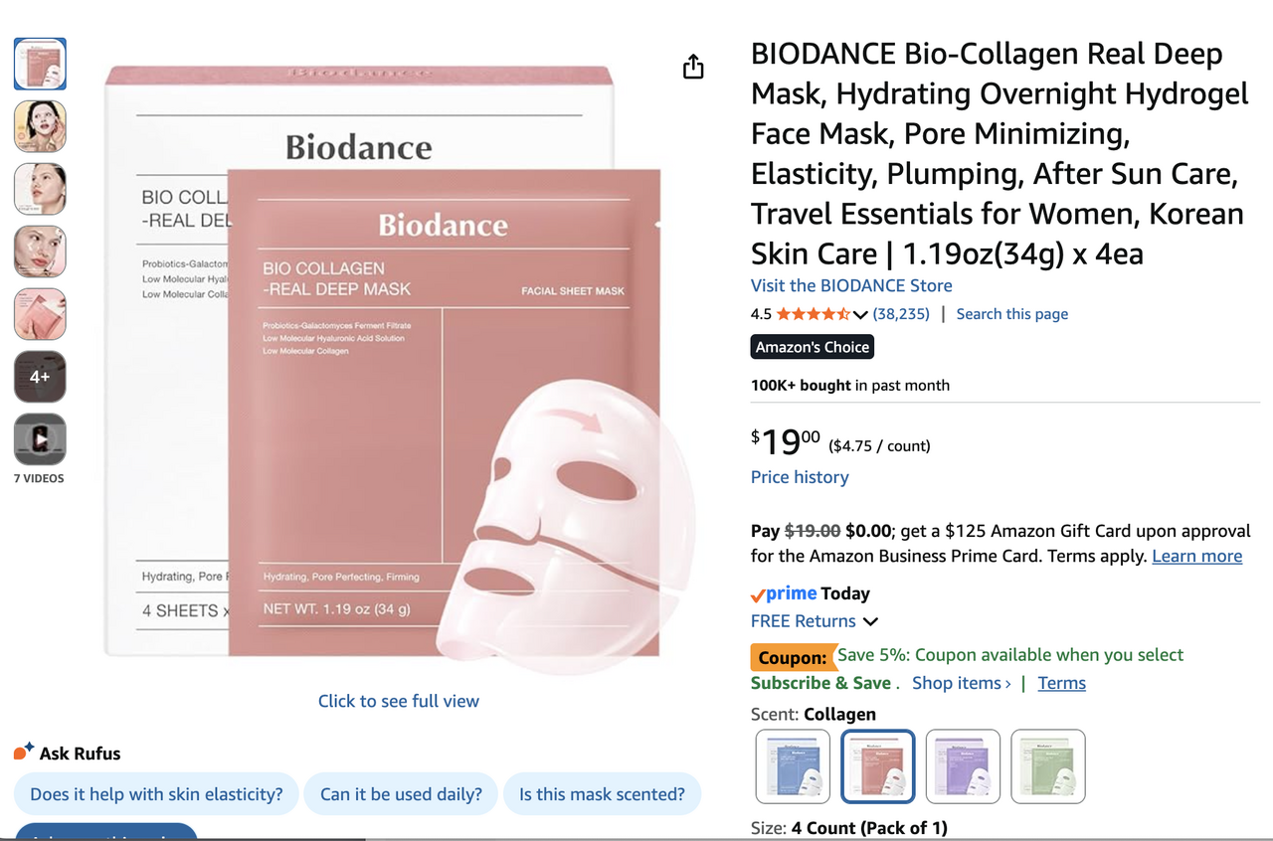Open the 4+ more images thumbnail
Viewport: 1273px width, 841px height.
click(x=40, y=377)
